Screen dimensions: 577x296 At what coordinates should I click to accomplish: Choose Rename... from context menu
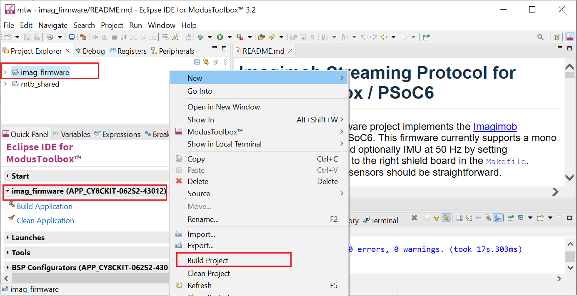(x=259, y=219)
